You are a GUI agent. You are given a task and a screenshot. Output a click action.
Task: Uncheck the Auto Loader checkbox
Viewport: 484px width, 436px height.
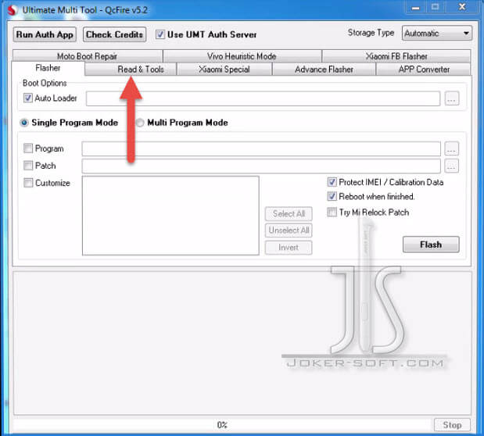coord(28,98)
